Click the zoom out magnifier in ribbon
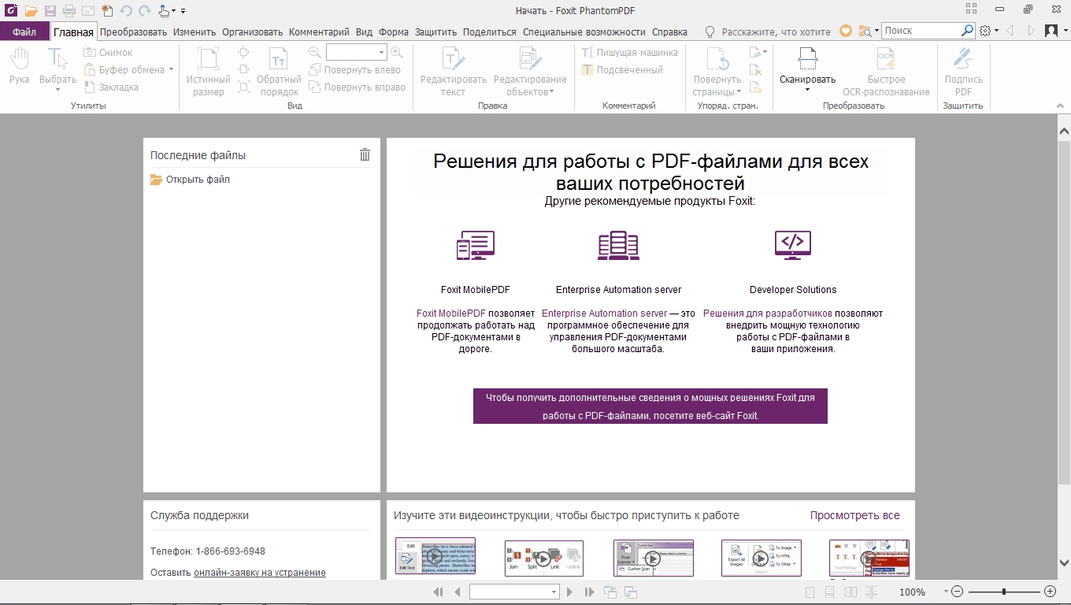1071x605 pixels. click(315, 53)
